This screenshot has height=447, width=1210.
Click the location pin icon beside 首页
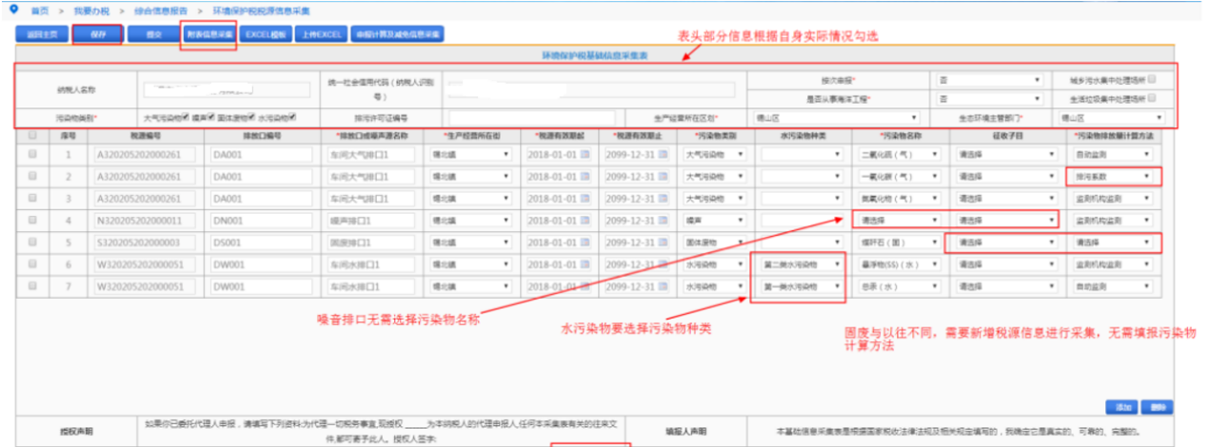point(12,9)
